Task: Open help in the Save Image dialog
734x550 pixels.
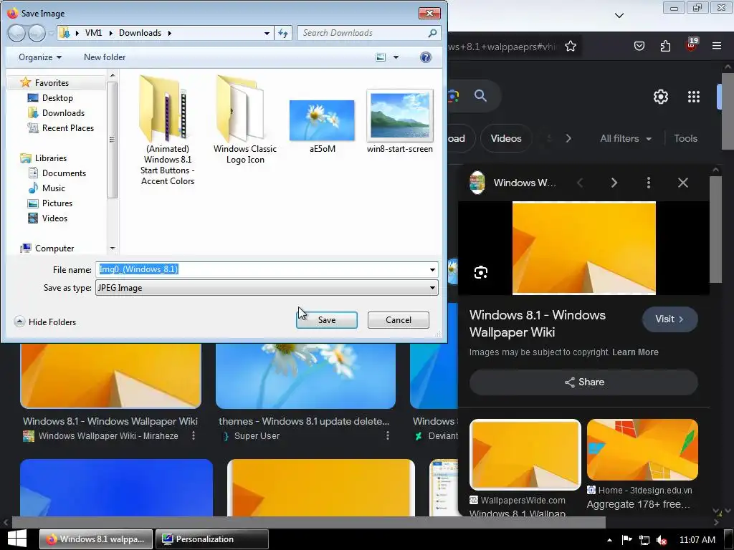Action: (x=426, y=57)
